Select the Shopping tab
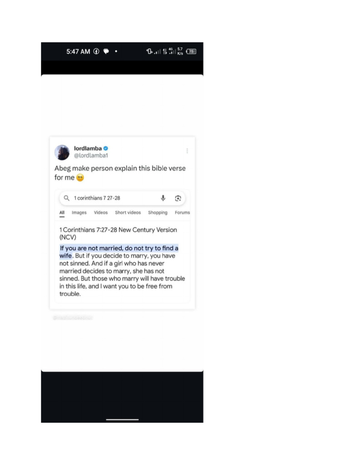349x465 pixels. 158,213
